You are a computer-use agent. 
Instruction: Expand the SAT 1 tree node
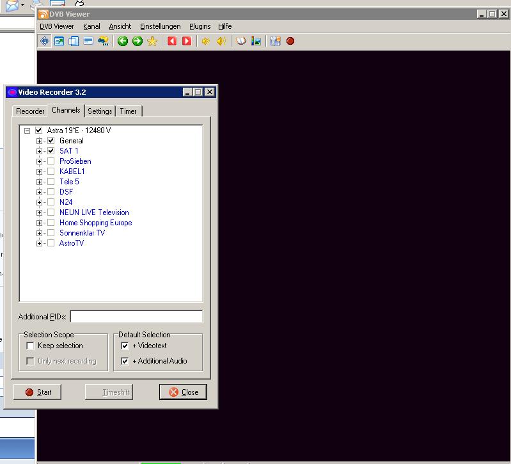[x=39, y=151]
